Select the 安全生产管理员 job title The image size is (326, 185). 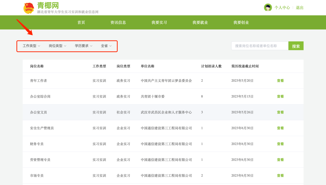42,128
